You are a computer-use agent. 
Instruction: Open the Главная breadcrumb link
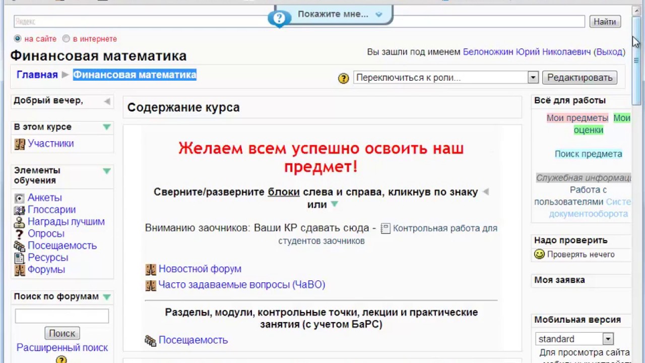click(x=37, y=75)
